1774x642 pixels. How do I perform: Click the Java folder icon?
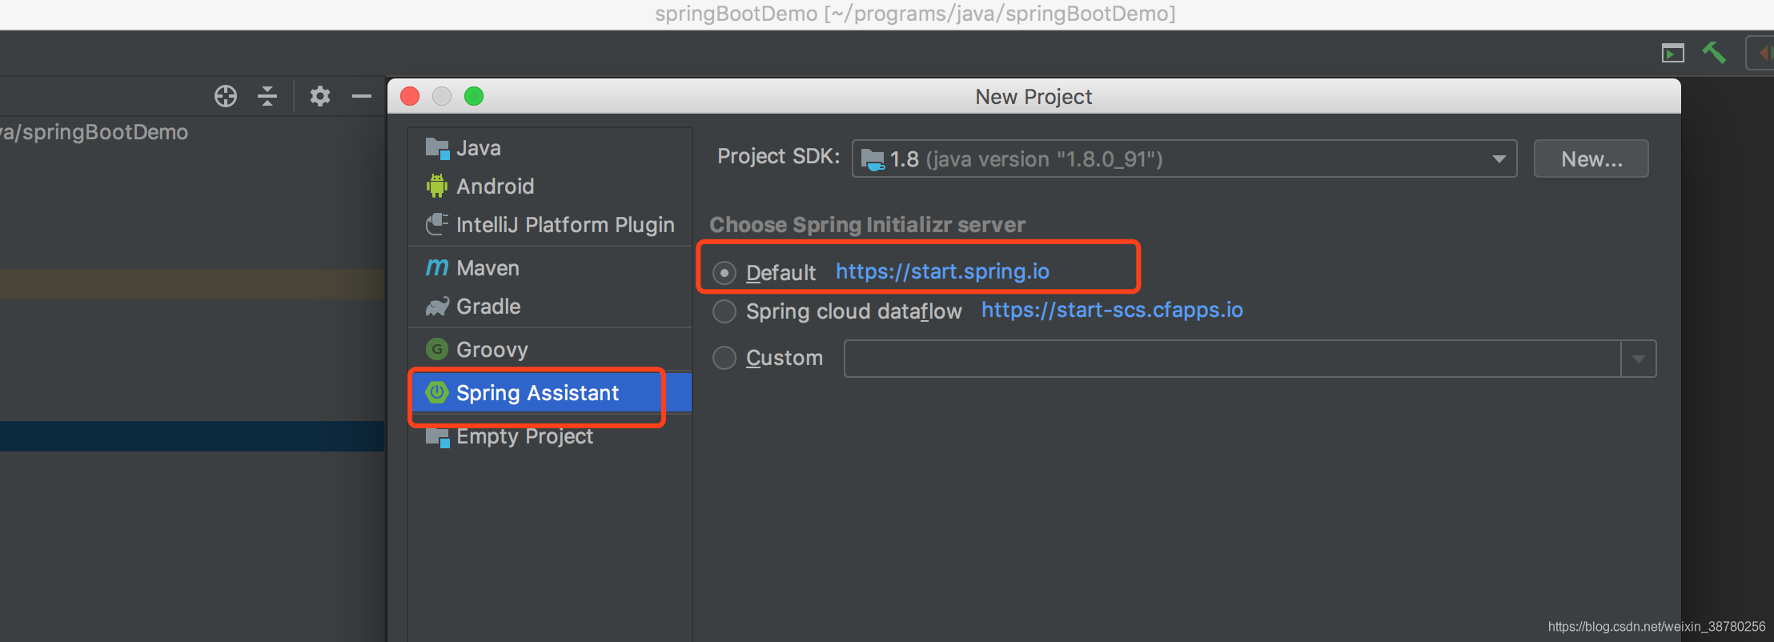[437, 148]
